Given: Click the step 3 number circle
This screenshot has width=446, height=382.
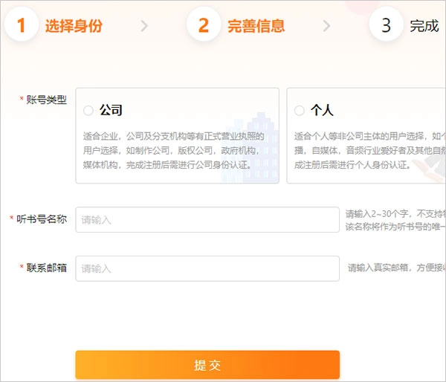Looking at the screenshot, I should tap(386, 25).
